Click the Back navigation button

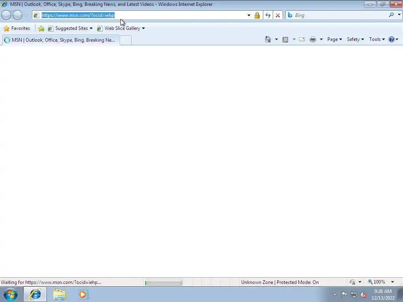6,15
